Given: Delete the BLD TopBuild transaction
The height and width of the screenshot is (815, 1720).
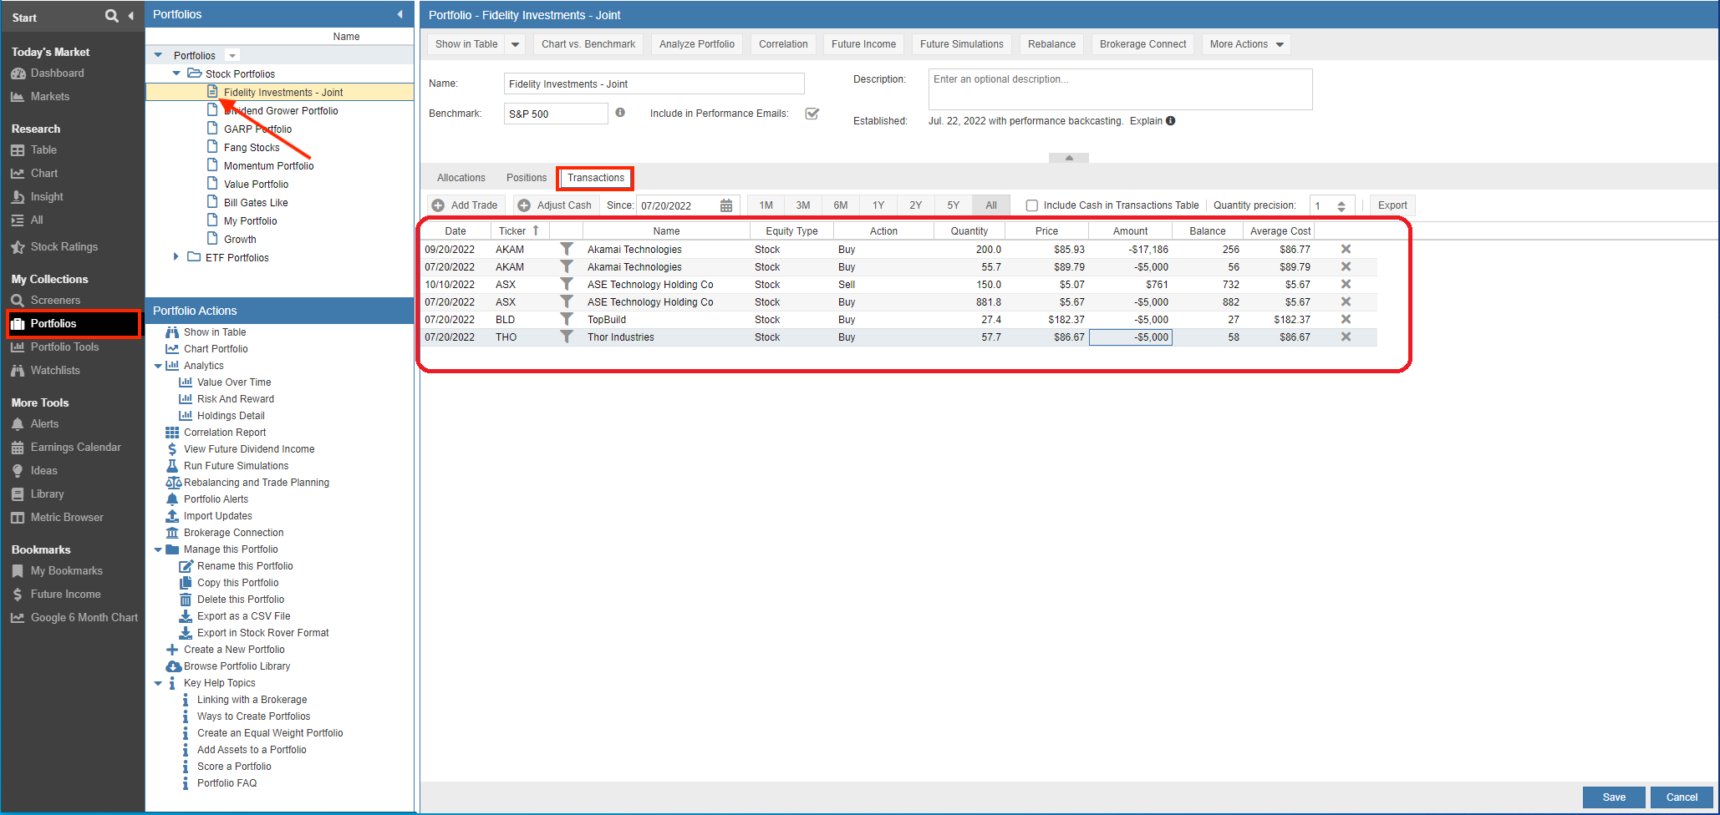Looking at the screenshot, I should tap(1346, 319).
